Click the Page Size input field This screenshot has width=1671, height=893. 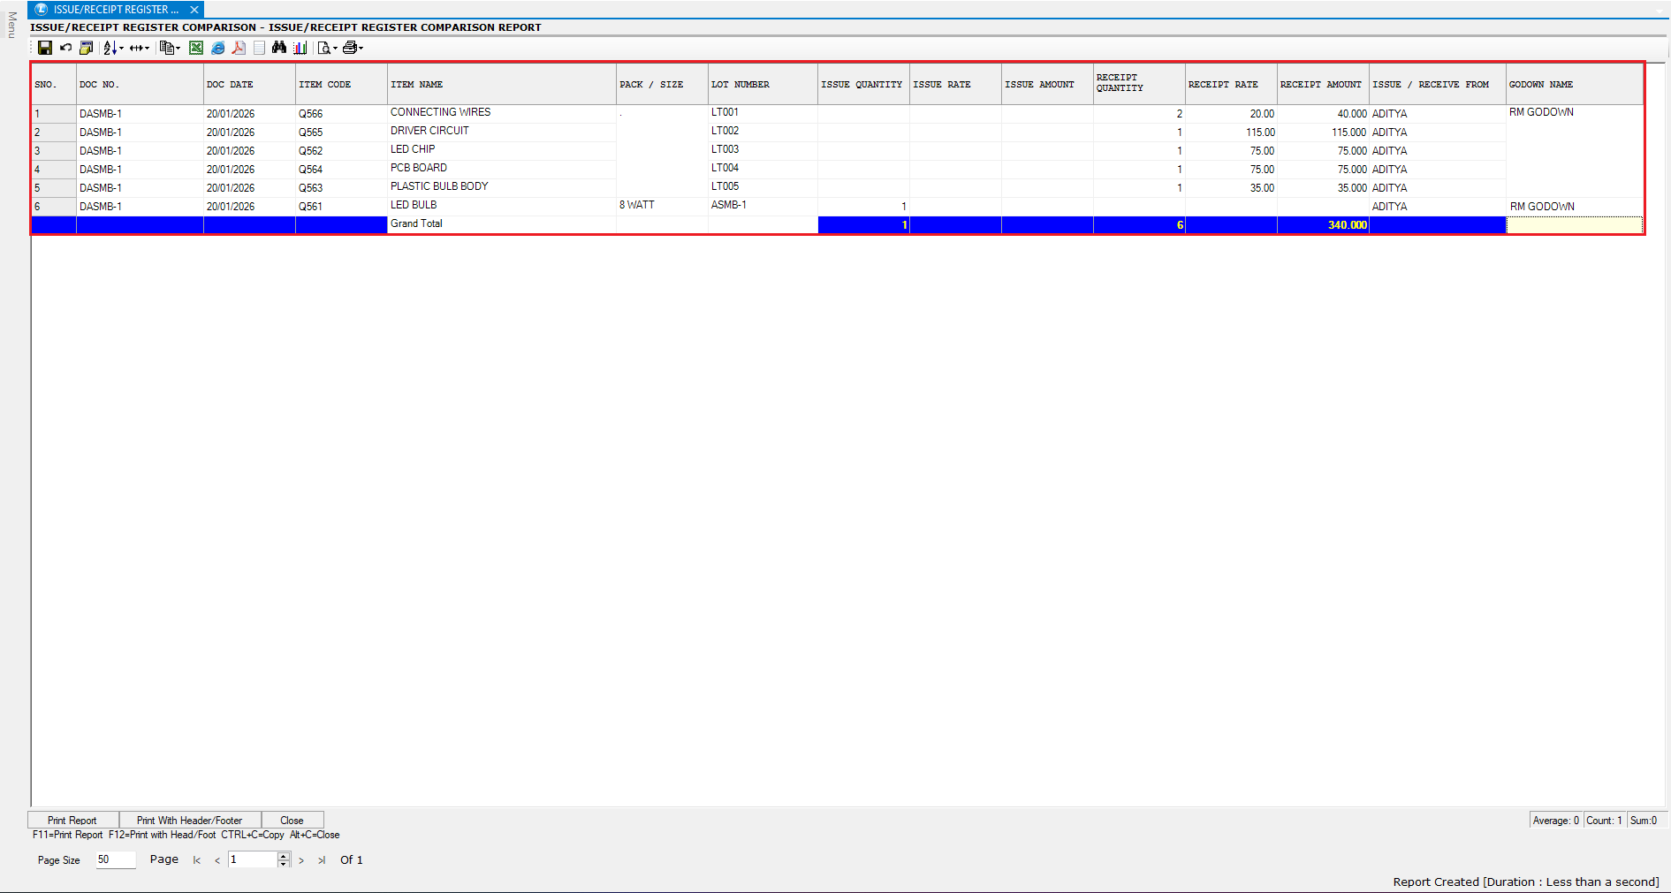click(115, 859)
